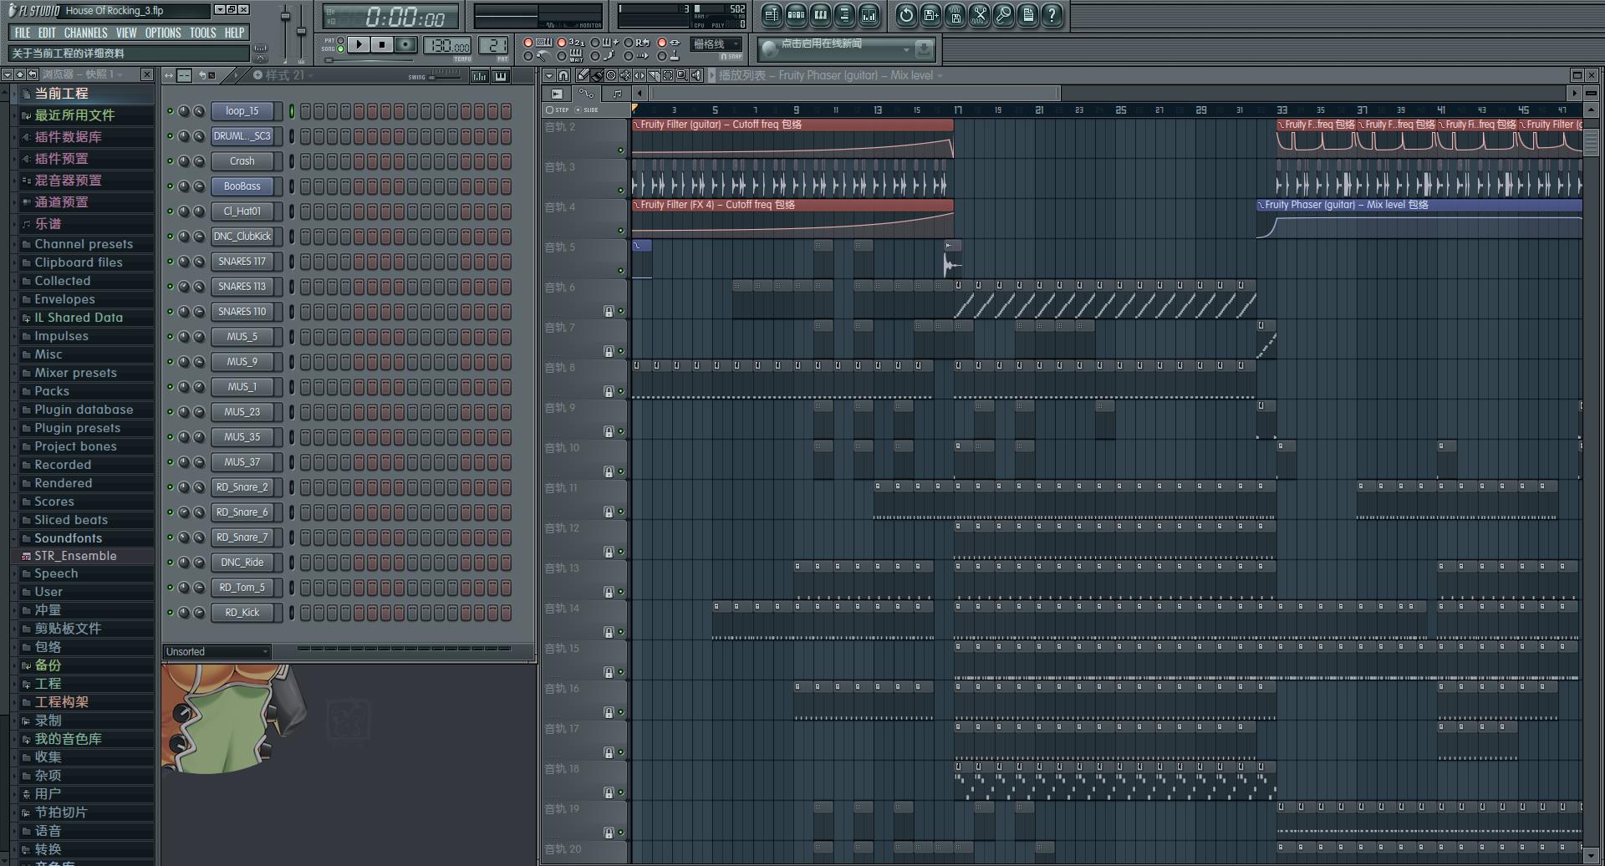Open graph editor in step sequencer
This screenshot has height=866, width=1605.
(479, 76)
